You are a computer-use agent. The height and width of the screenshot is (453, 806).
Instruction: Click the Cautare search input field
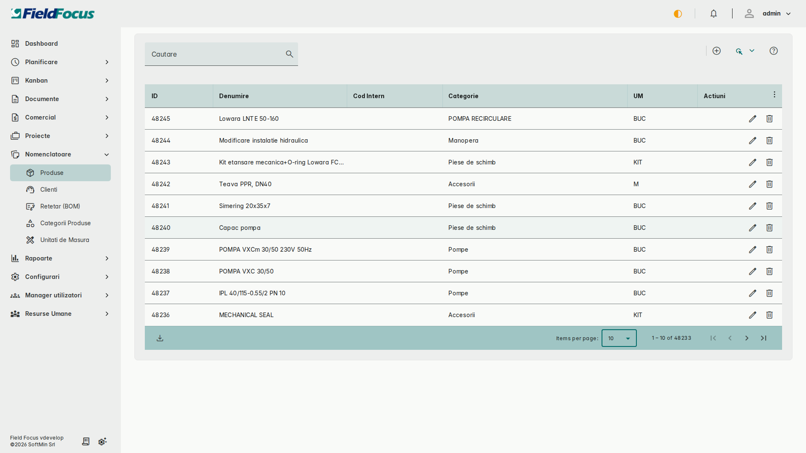click(214, 54)
